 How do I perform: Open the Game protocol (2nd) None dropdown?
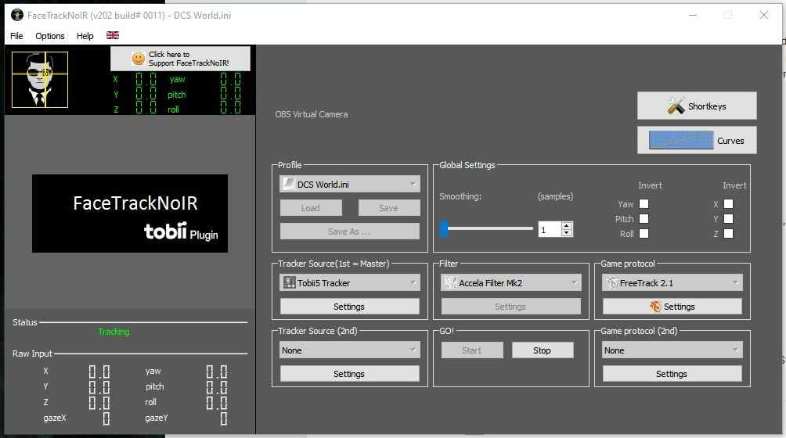(x=672, y=350)
